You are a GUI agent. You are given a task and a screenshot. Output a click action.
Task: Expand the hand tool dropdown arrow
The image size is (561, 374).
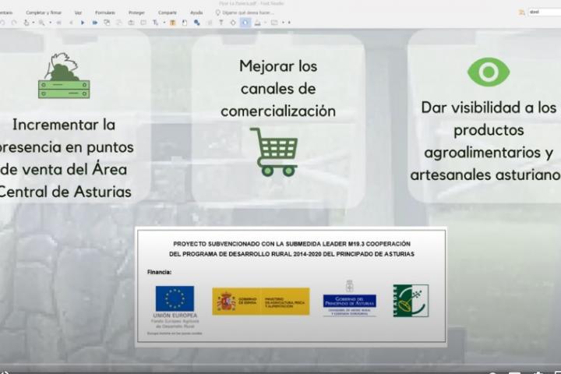pos(32,23)
